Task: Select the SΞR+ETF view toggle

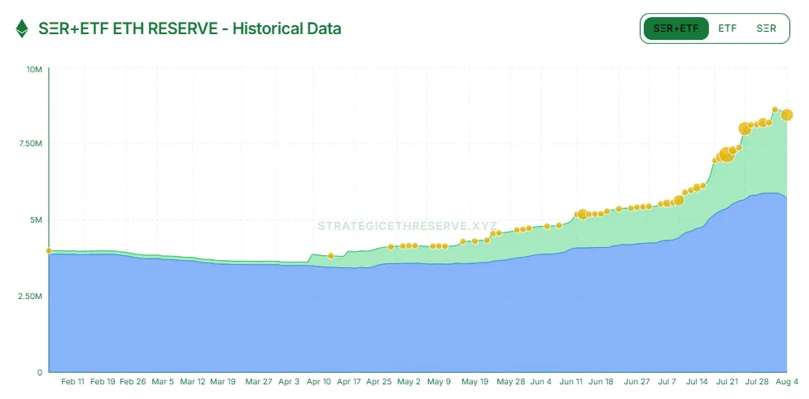Action: point(676,28)
